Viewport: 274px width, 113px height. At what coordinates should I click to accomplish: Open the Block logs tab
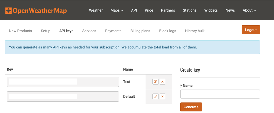click(x=168, y=31)
